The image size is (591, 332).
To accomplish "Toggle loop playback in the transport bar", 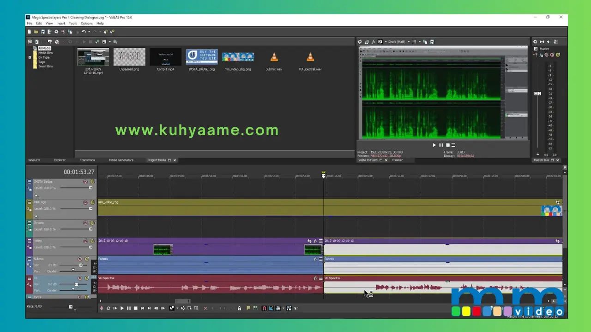I will (x=109, y=308).
